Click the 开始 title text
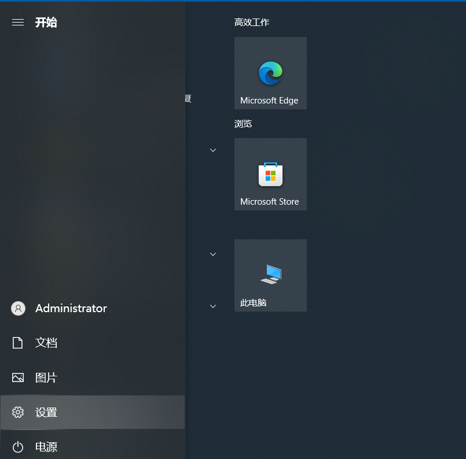The width and height of the screenshot is (466, 459). point(46,22)
